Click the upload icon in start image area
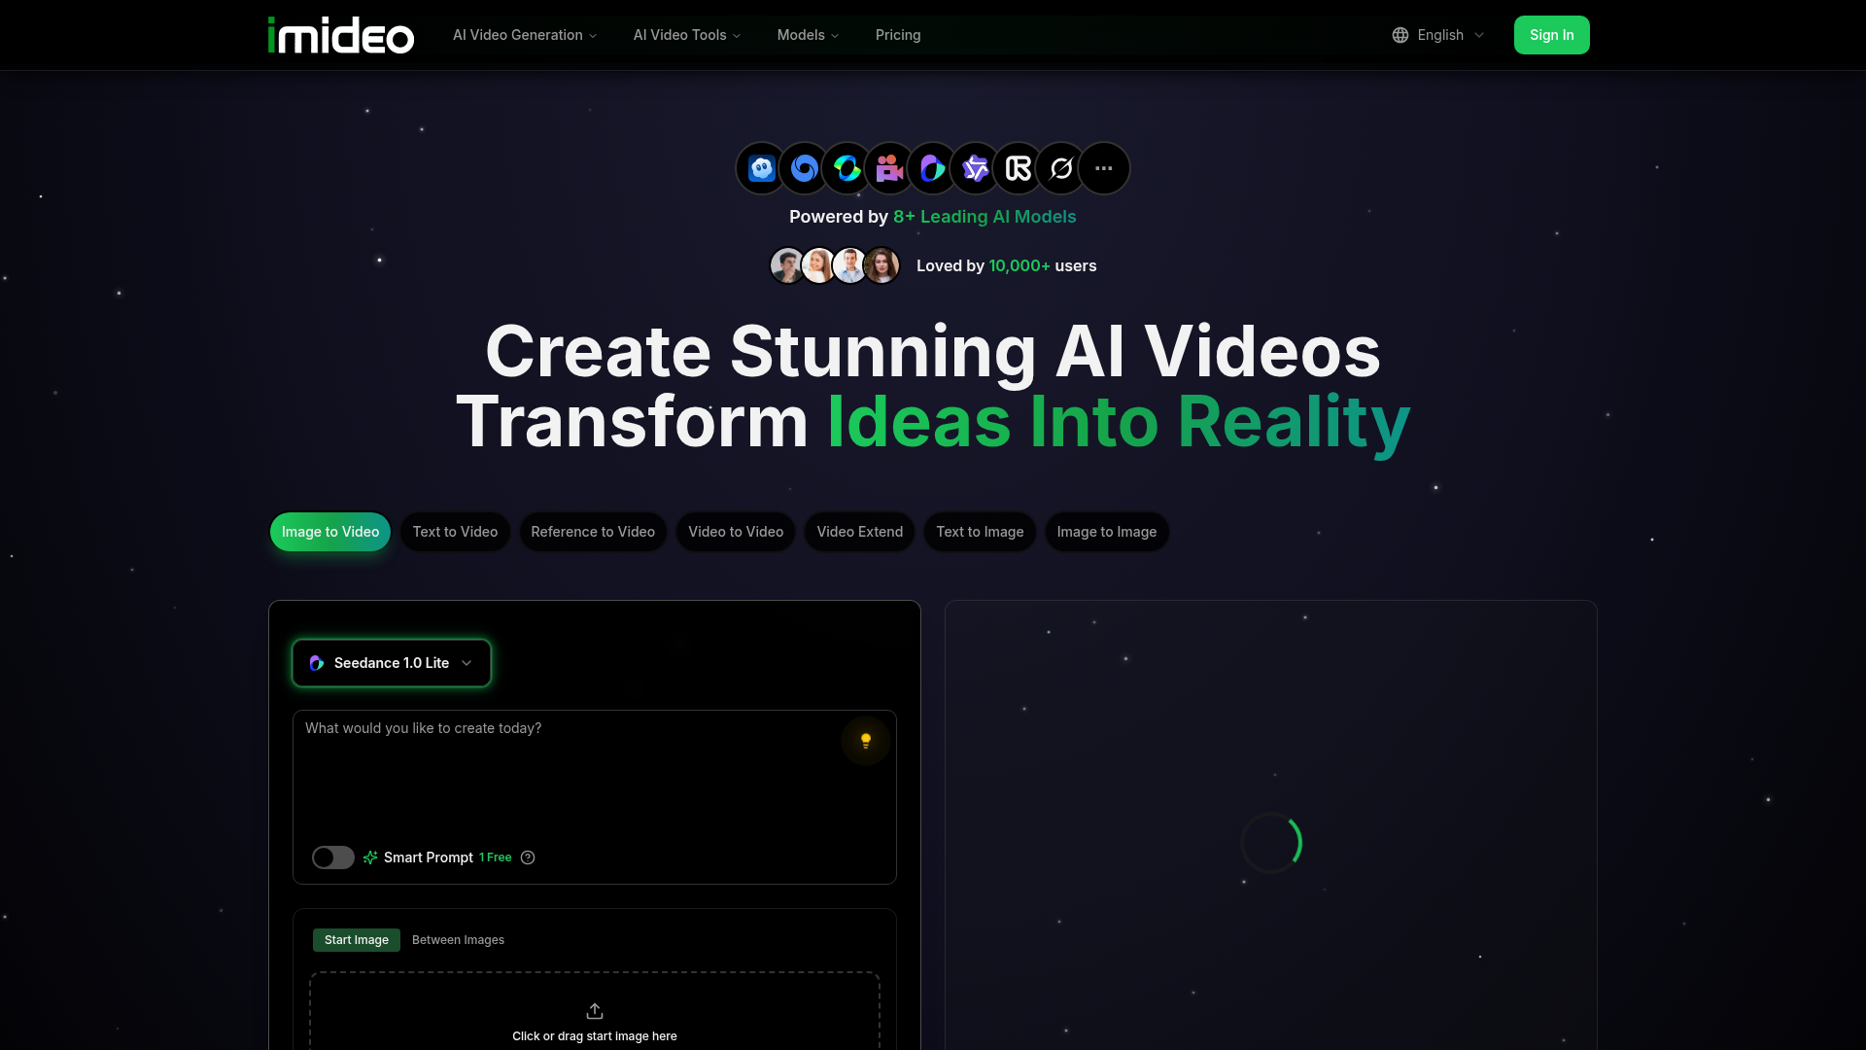This screenshot has height=1050, width=1866. coord(595,1011)
